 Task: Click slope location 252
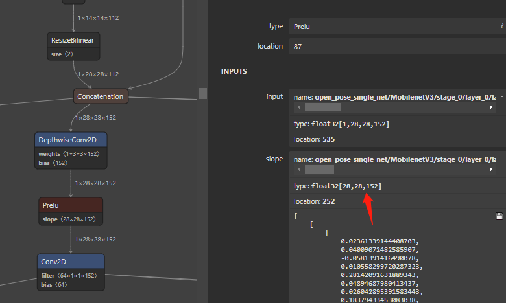click(315, 201)
